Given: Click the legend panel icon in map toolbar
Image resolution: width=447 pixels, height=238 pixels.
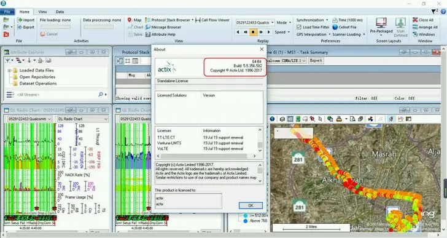Looking at the screenshot, I should coord(290,119).
